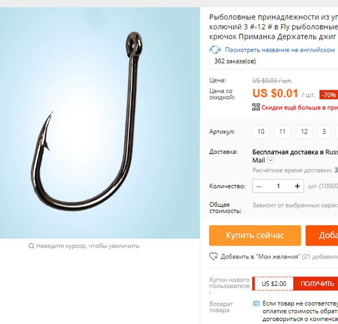Open "Посмотреть название на английском" link
338x324 pixels.
[280, 50]
